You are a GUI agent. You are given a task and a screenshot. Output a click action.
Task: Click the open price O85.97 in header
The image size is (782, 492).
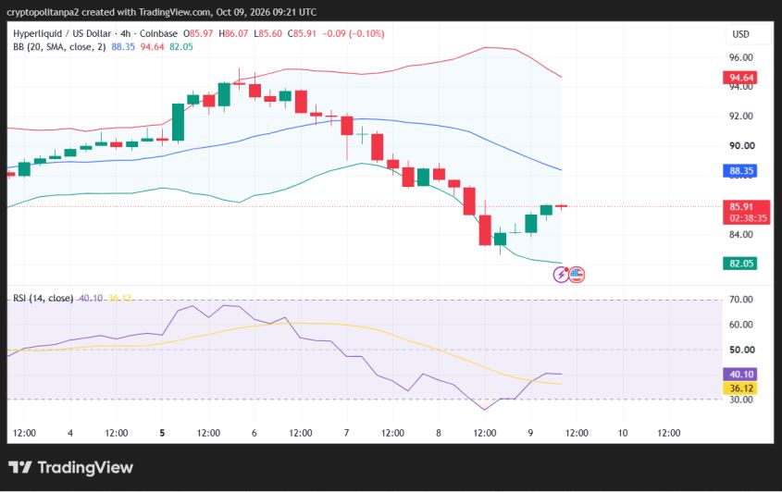(198, 33)
